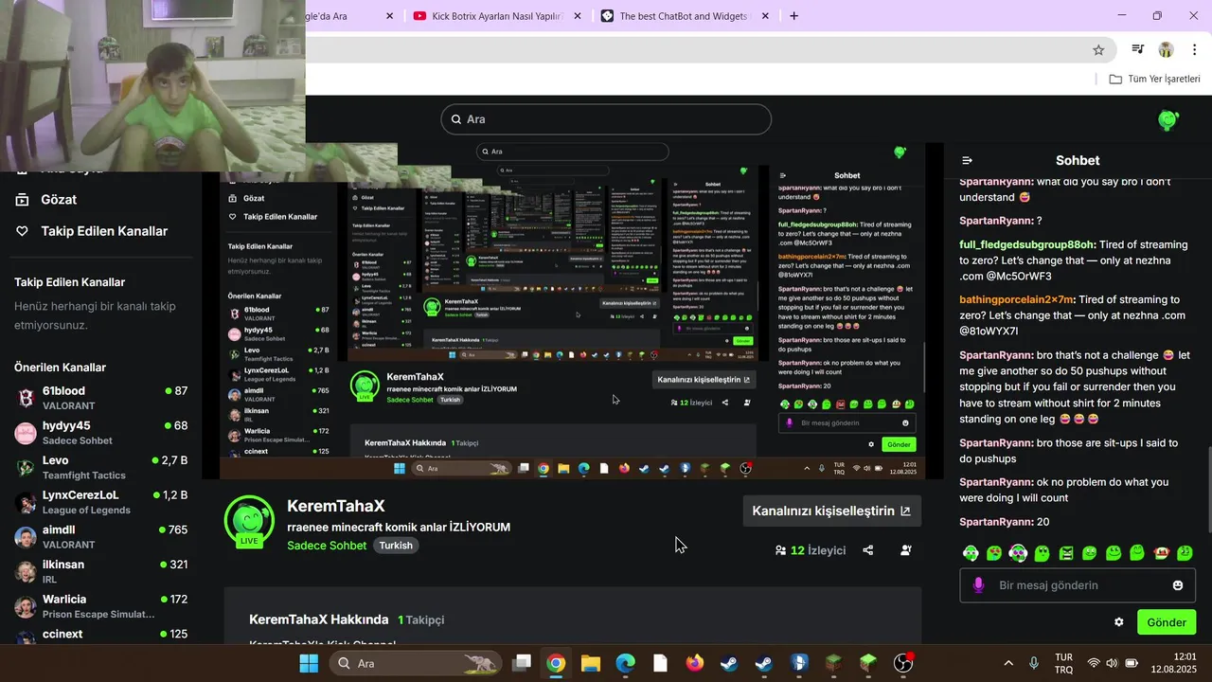This screenshot has width=1212, height=682.
Task: Click the TUR TRQ keyboard language indicator
Action: click(1063, 663)
